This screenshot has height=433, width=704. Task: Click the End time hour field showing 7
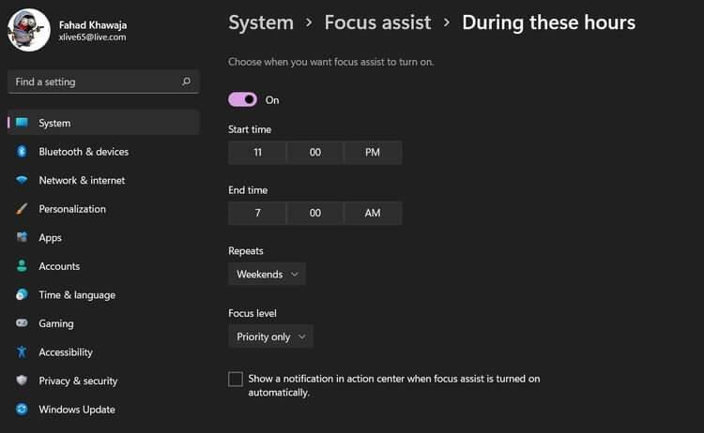pyautogui.click(x=257, y=213)
